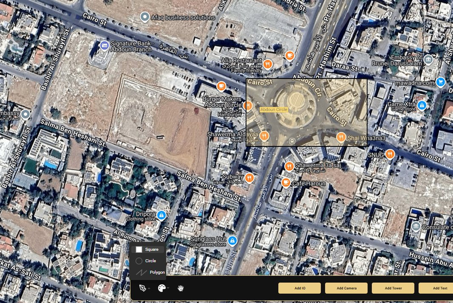Viewport: 453px width, 303px height.
Task: Select the Embassy of Brunei Darussalam marker
Action: click(x=428, y=60)
